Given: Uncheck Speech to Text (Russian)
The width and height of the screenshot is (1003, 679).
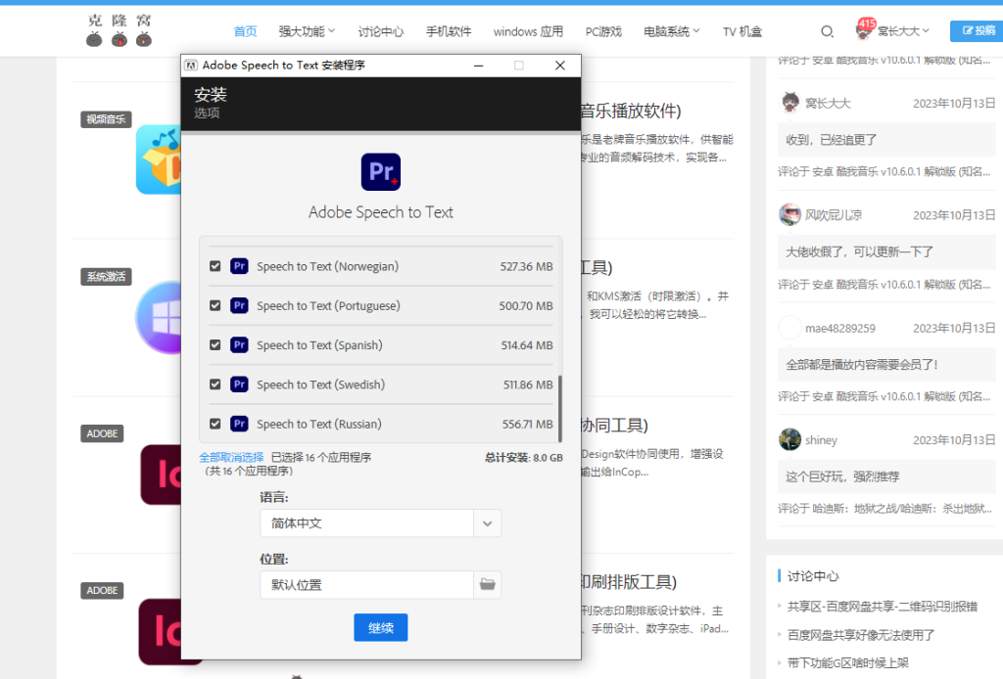Looking at the screenshot, I should [215, 424].
